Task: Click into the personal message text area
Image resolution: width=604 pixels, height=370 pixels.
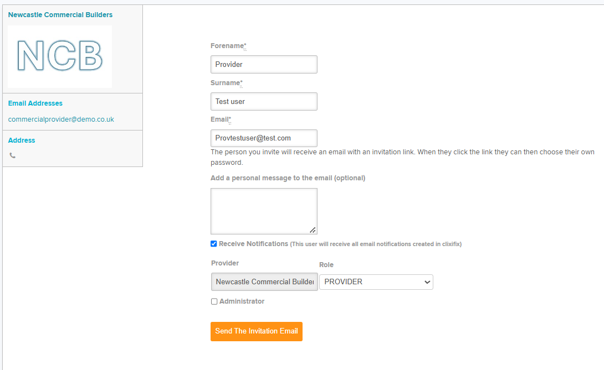Action: [x=264, y=211]
